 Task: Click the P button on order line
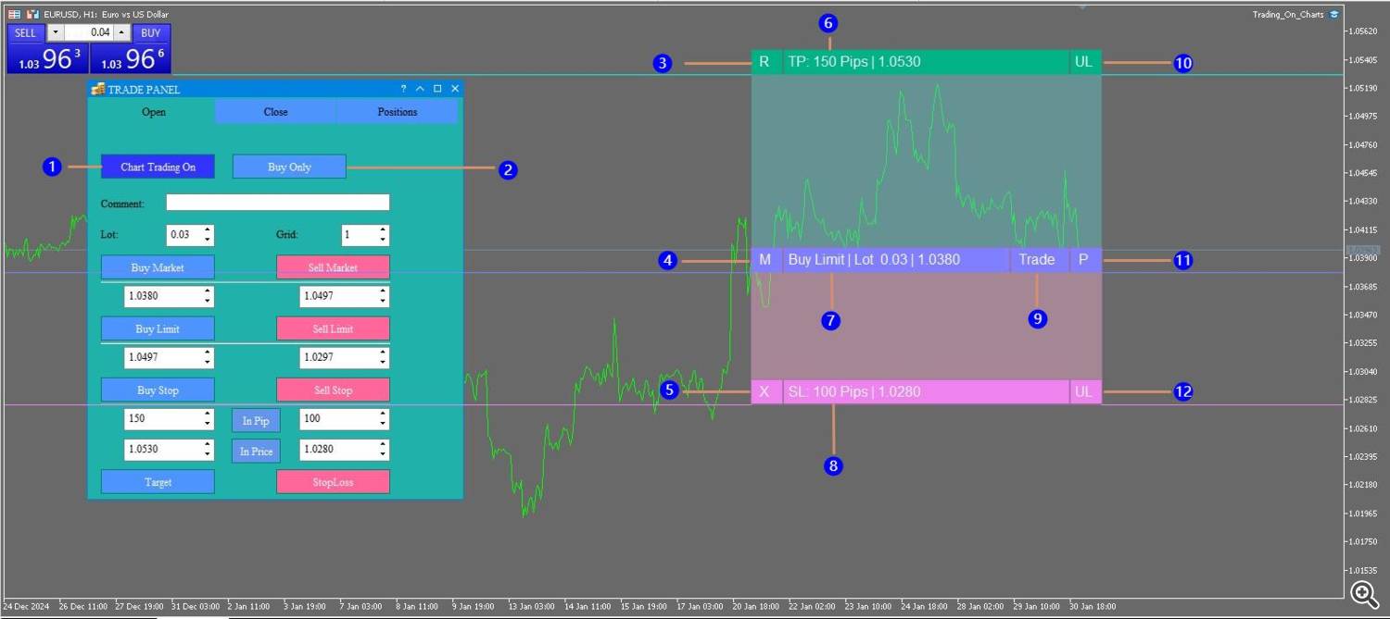[x=1085, y=260]
